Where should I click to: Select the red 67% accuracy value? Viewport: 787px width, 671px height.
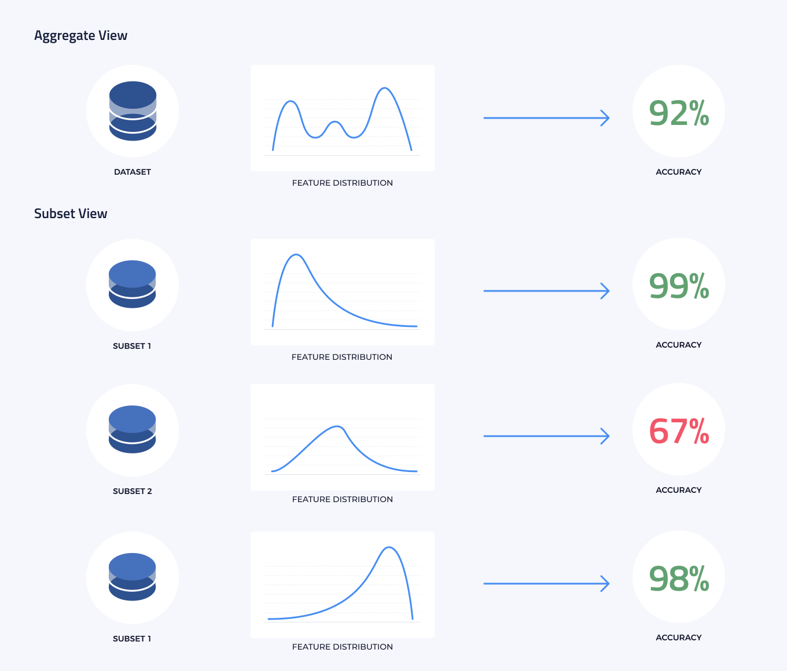(679, 432)
